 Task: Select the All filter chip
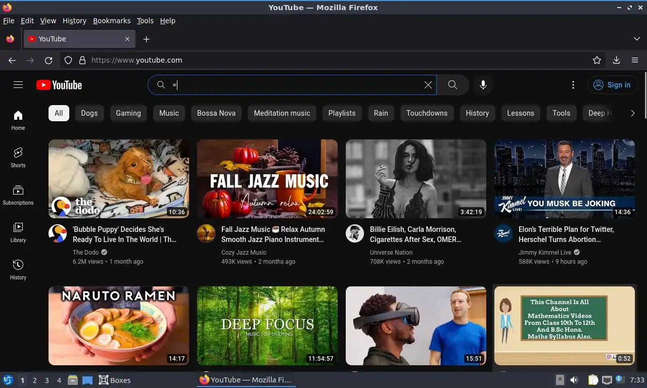point(59,113)
